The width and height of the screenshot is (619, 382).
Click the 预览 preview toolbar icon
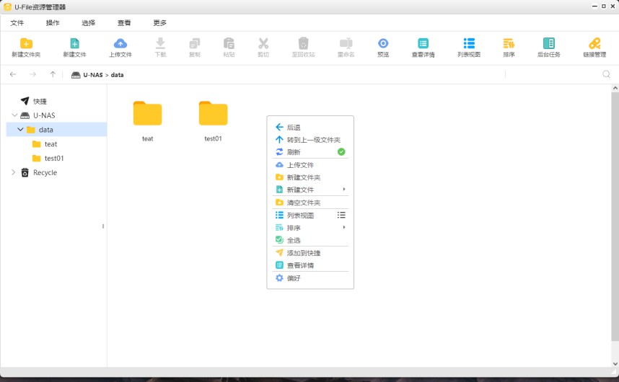click(x=383, y=43)
